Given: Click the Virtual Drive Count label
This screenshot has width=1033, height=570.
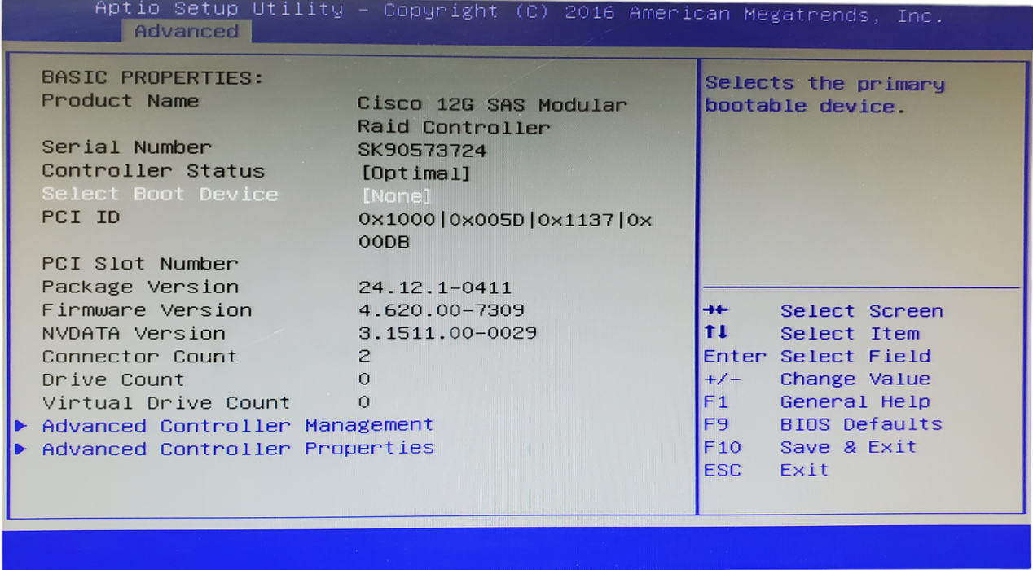Looking at the screenshot, I should coord(166,402).
